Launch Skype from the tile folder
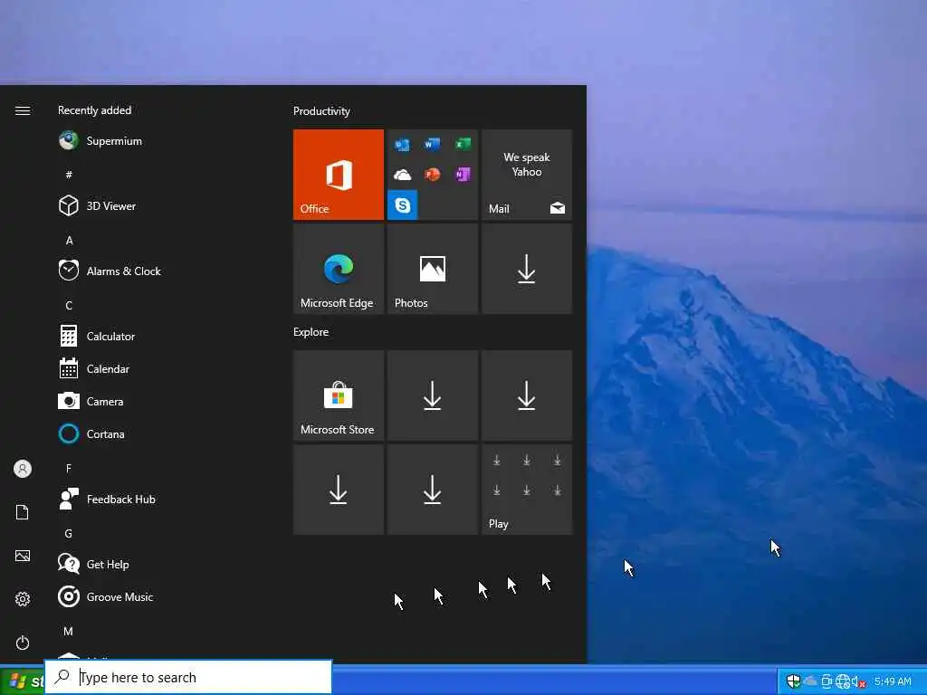Screen dimensions: 927x695 tap(403, 205)
